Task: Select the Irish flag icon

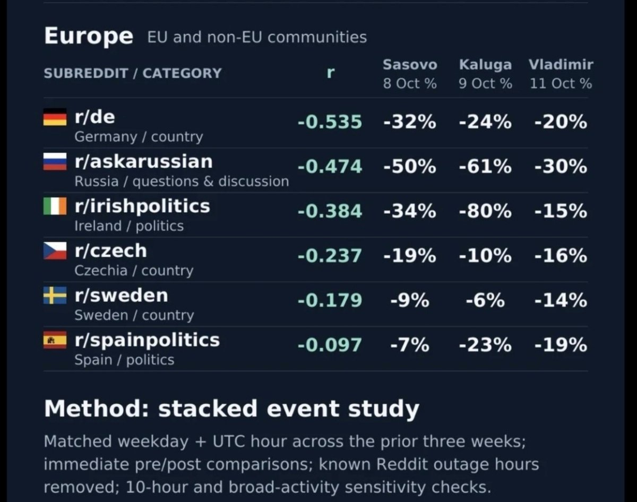Action: (55, 206)
